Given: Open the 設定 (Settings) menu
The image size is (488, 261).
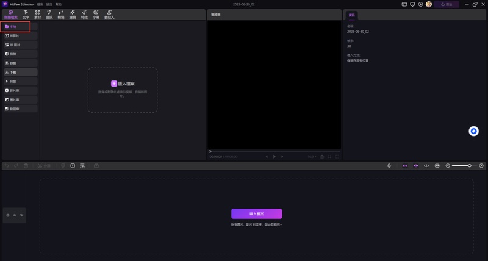Looking at the screenshot, I should coord(49,4).
